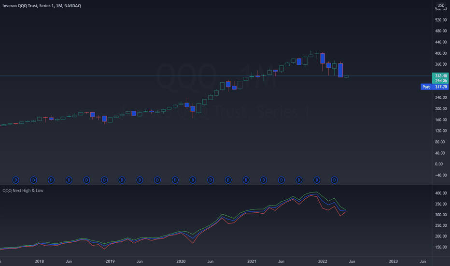This screenshot has height=266, width=450.
Task: Click the 2023 label on time axis
Action: coord(393,261)
